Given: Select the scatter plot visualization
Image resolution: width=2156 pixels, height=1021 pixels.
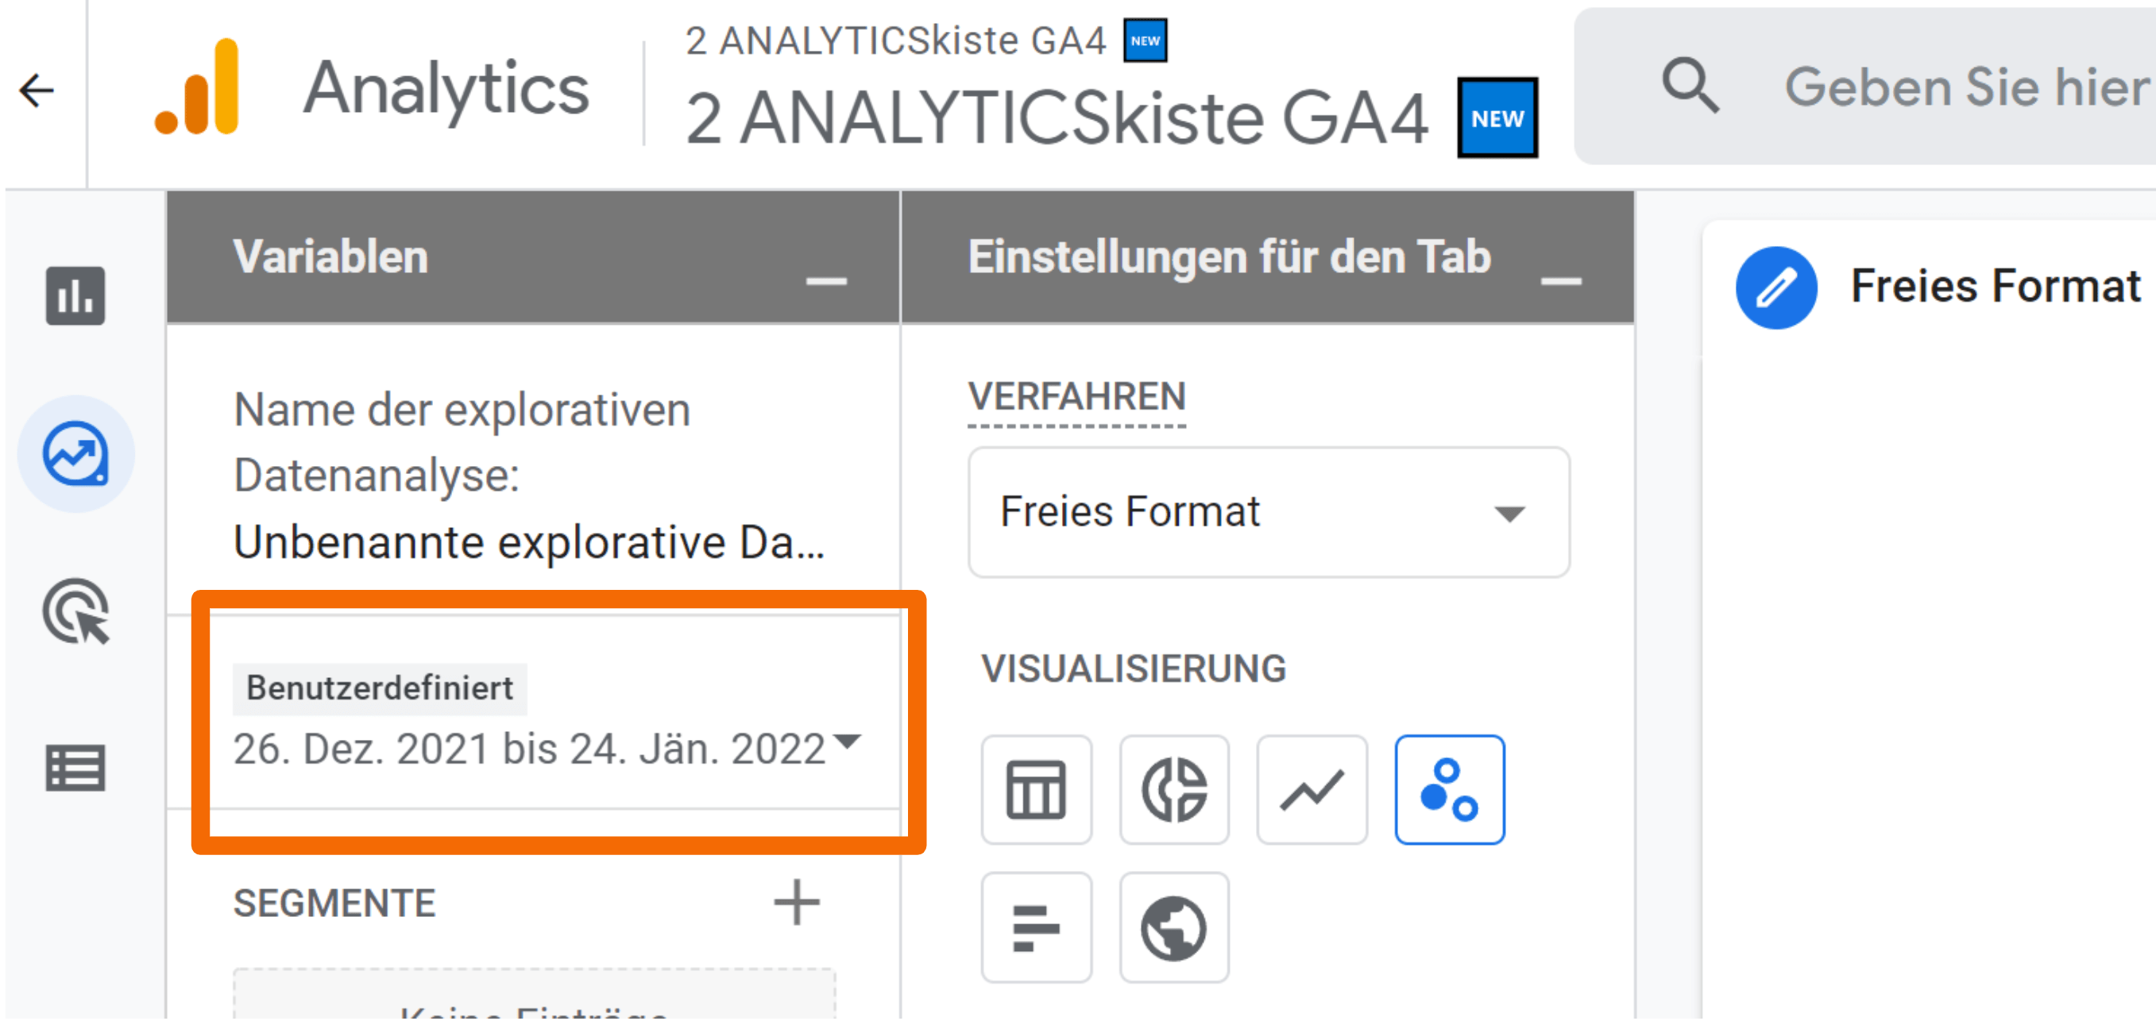Looking at the screenshot, I should 1450,789.
